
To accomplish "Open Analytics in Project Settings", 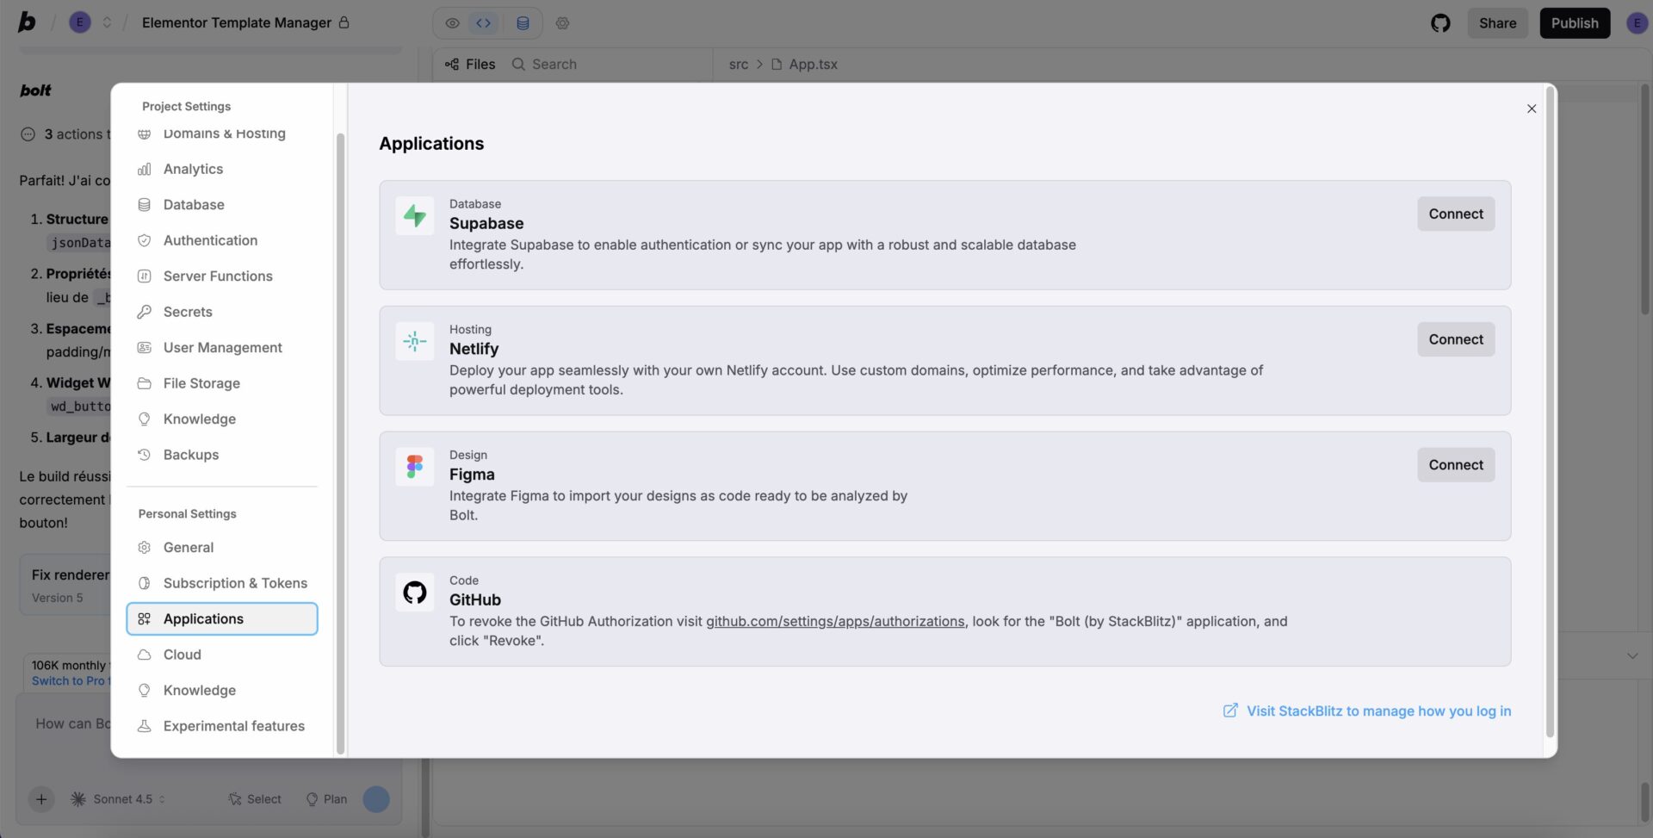I will click(x=193, y=169).
